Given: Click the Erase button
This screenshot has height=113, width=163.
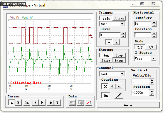Looking at the screenshot, I should coord(119,61).
